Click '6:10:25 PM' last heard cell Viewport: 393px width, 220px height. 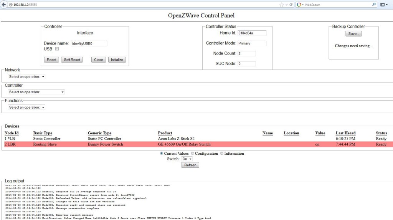(x=345, y=139)
